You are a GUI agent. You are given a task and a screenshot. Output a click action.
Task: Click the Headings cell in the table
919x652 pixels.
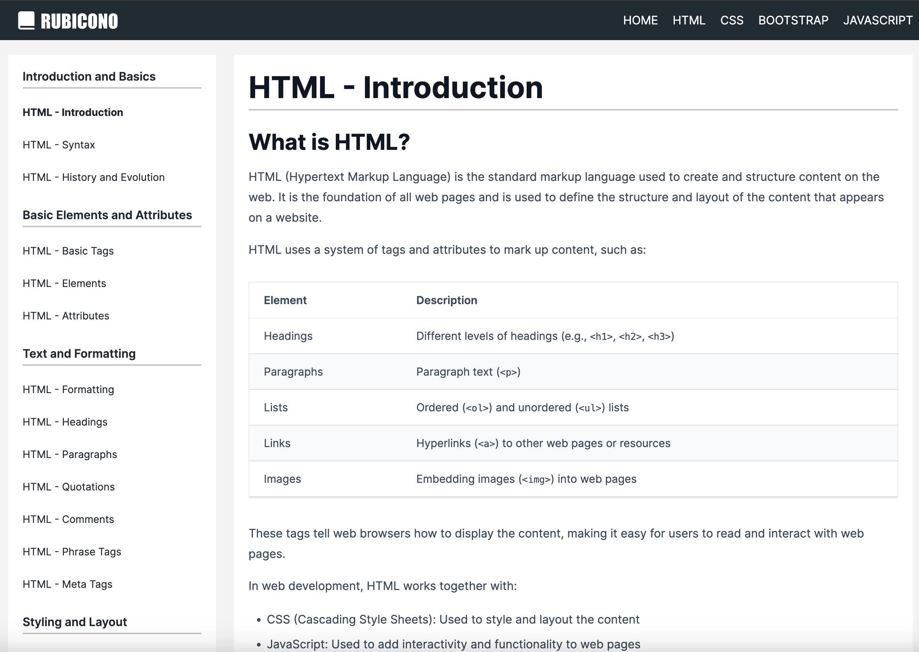(288, 336)
